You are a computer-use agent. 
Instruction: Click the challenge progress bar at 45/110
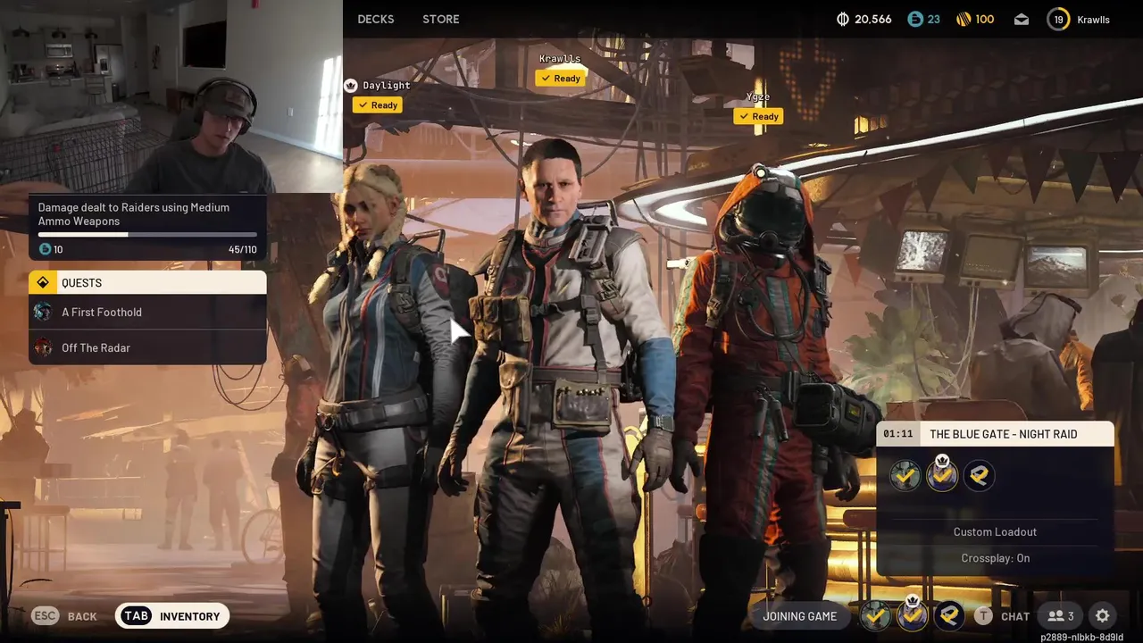click(147, 235)
